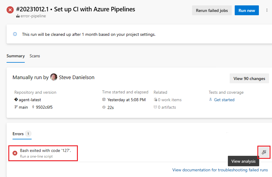Click the info icon in cleanup banner
The height and width of the screenshot is (177, 272).
tap(15, 34)
